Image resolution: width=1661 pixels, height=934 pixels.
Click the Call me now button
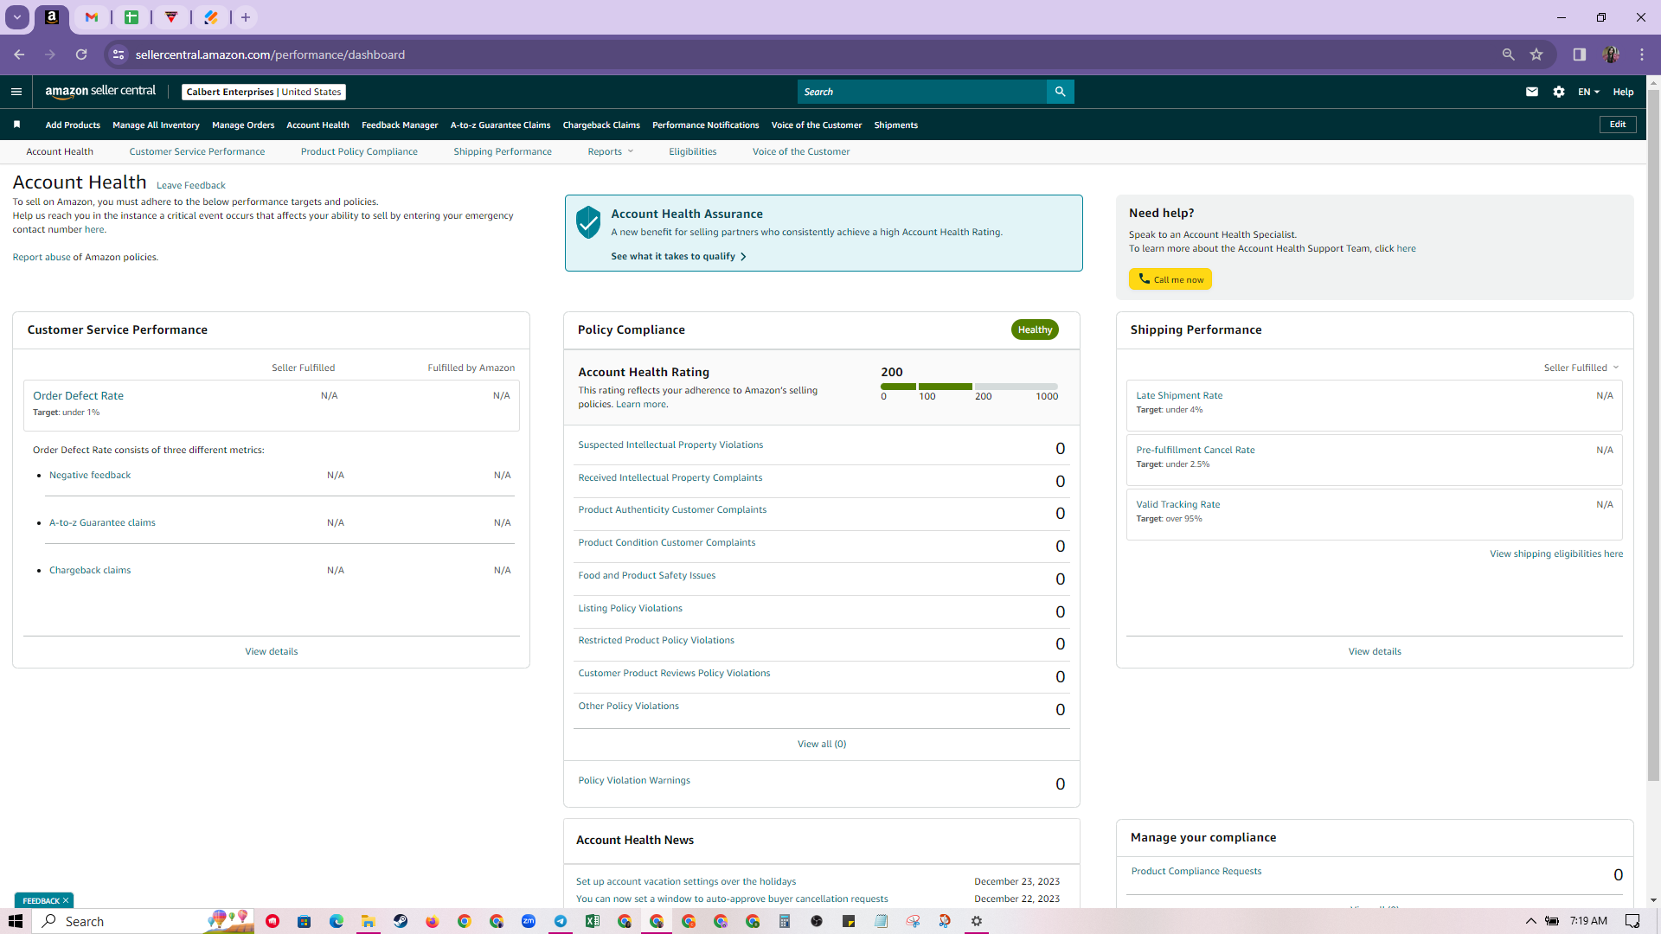click(1170, 279)
